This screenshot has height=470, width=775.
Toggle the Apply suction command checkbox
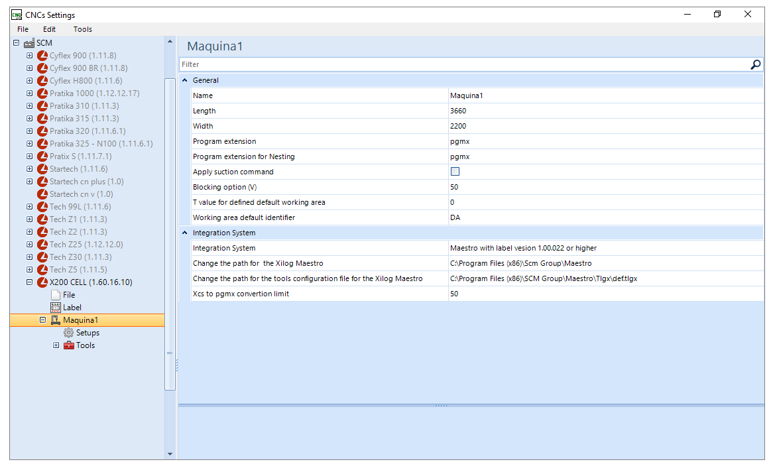tap(455, 172)
